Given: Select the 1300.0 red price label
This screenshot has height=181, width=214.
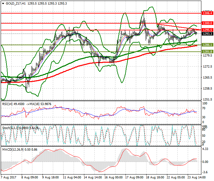Looking at the screenshot, I should pyautogui.click(x=207, y=23).
